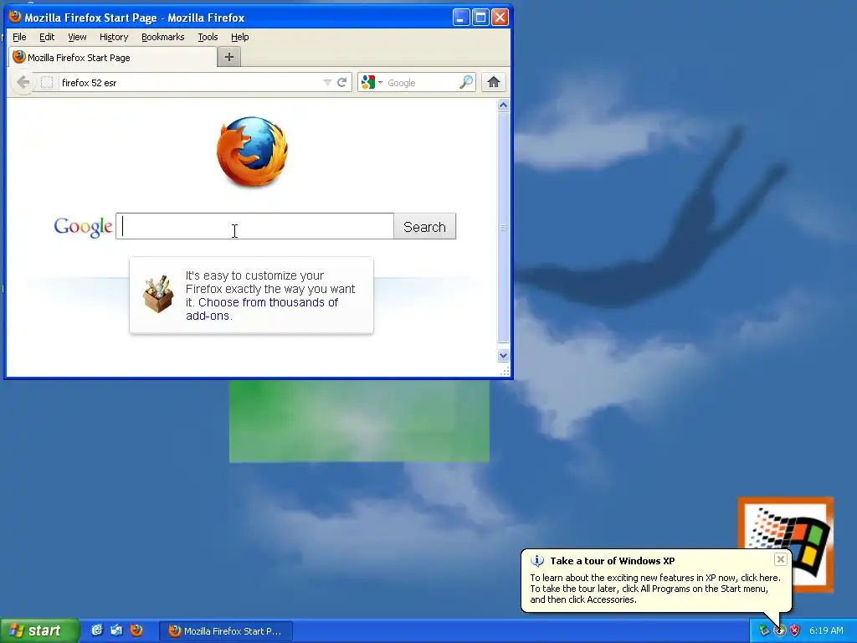Screen dimensions: 857x643
Task: Open the Bookmarks menu
Action: coord(163,37)
